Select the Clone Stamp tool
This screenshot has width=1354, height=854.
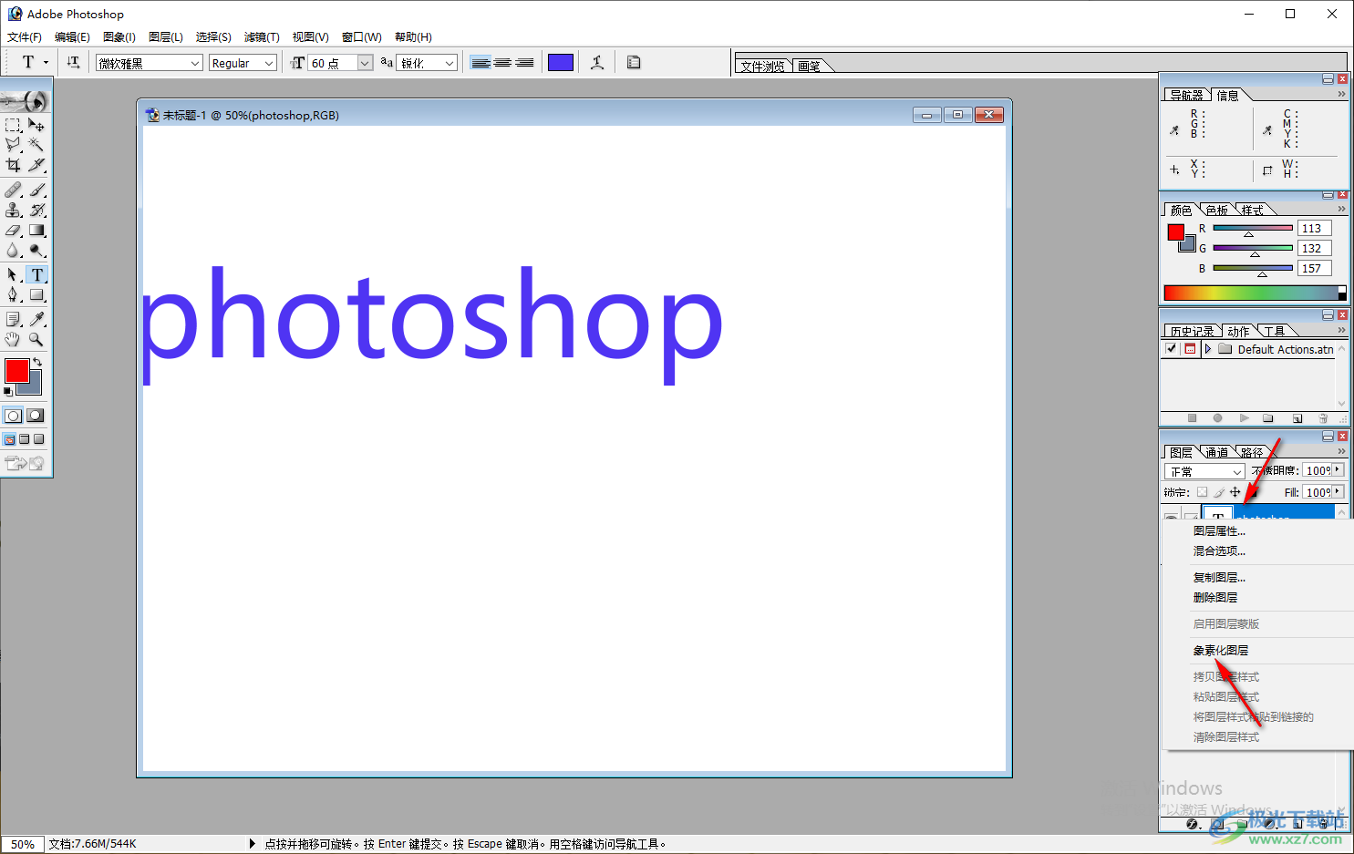click(x=13, y=210)
